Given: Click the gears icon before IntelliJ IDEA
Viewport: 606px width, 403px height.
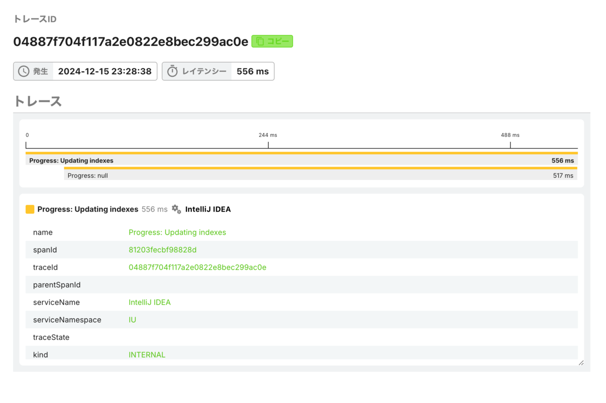Looking at the screenshot, I should click(x=176, y=209).
